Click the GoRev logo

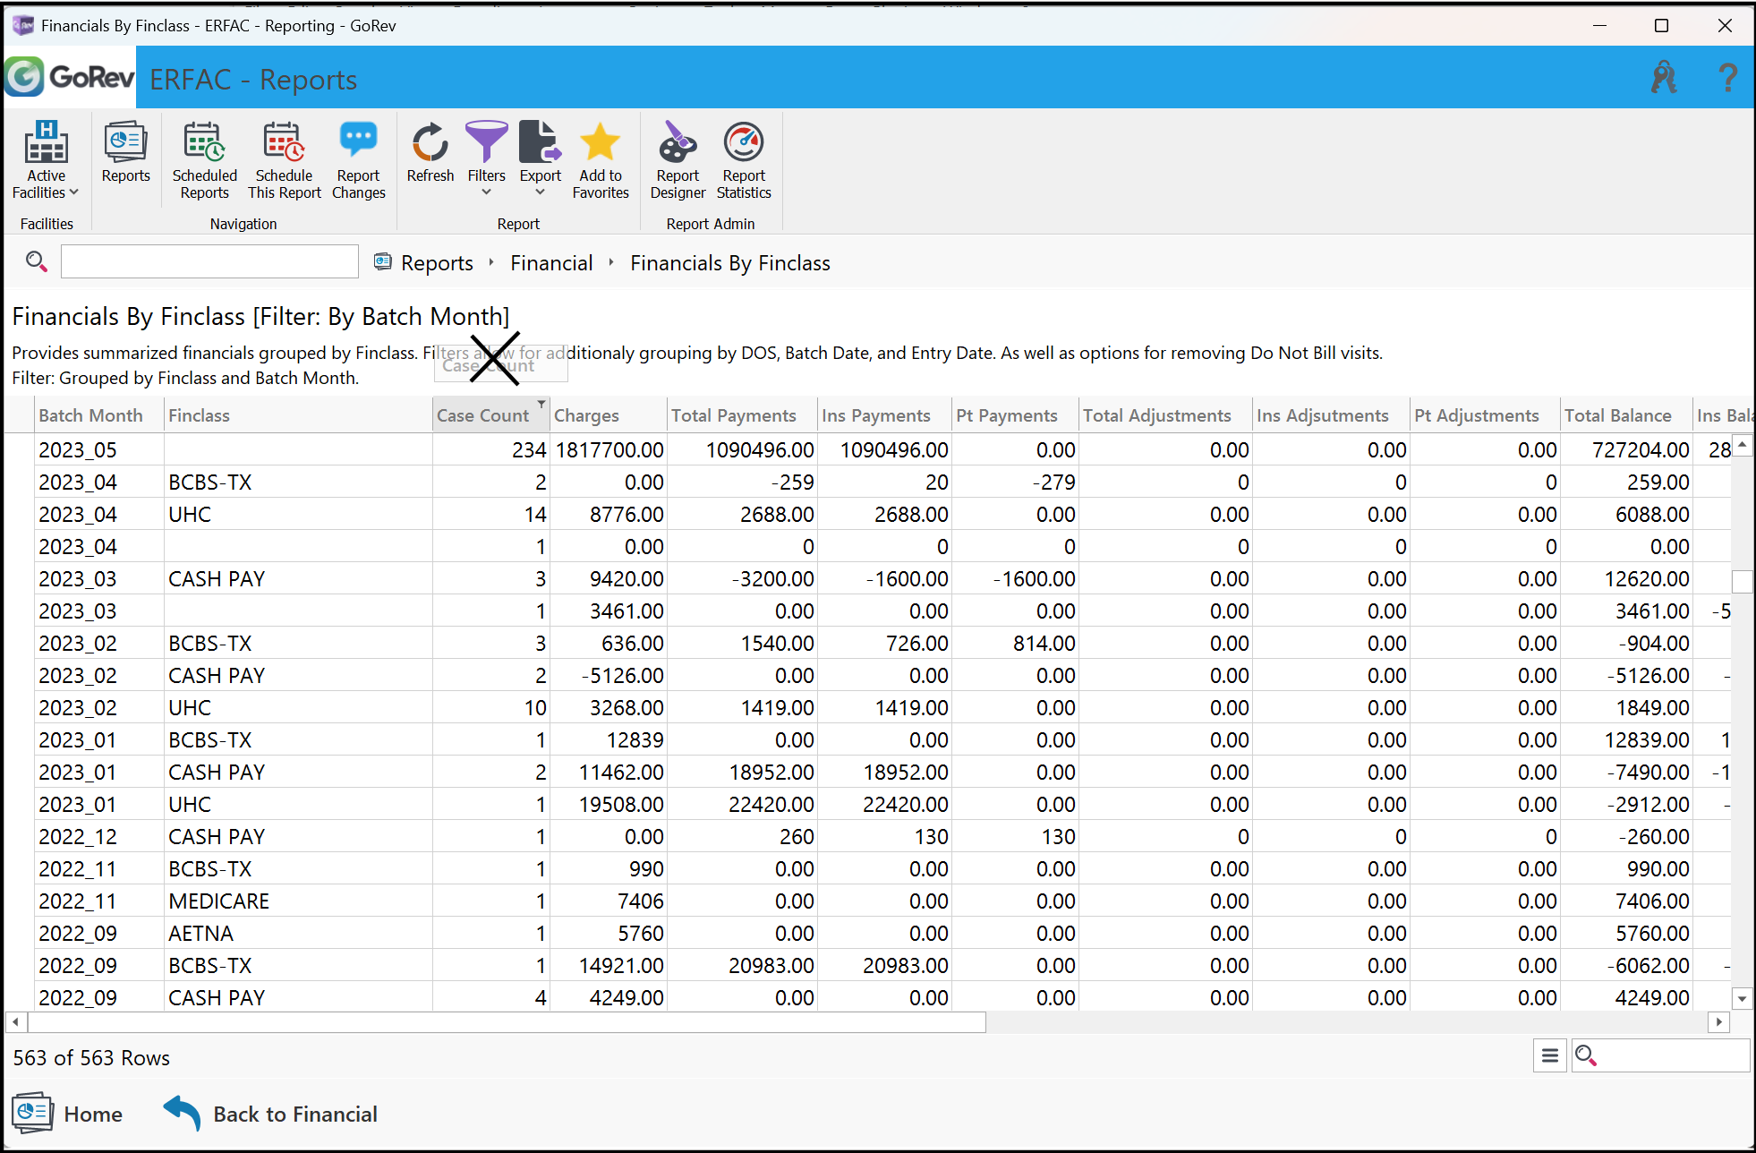[70, 77]
